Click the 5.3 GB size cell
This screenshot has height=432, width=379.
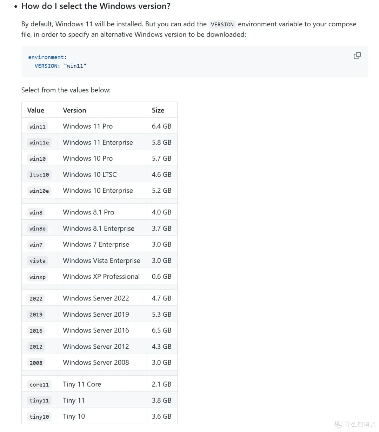[x=162, y=314]
